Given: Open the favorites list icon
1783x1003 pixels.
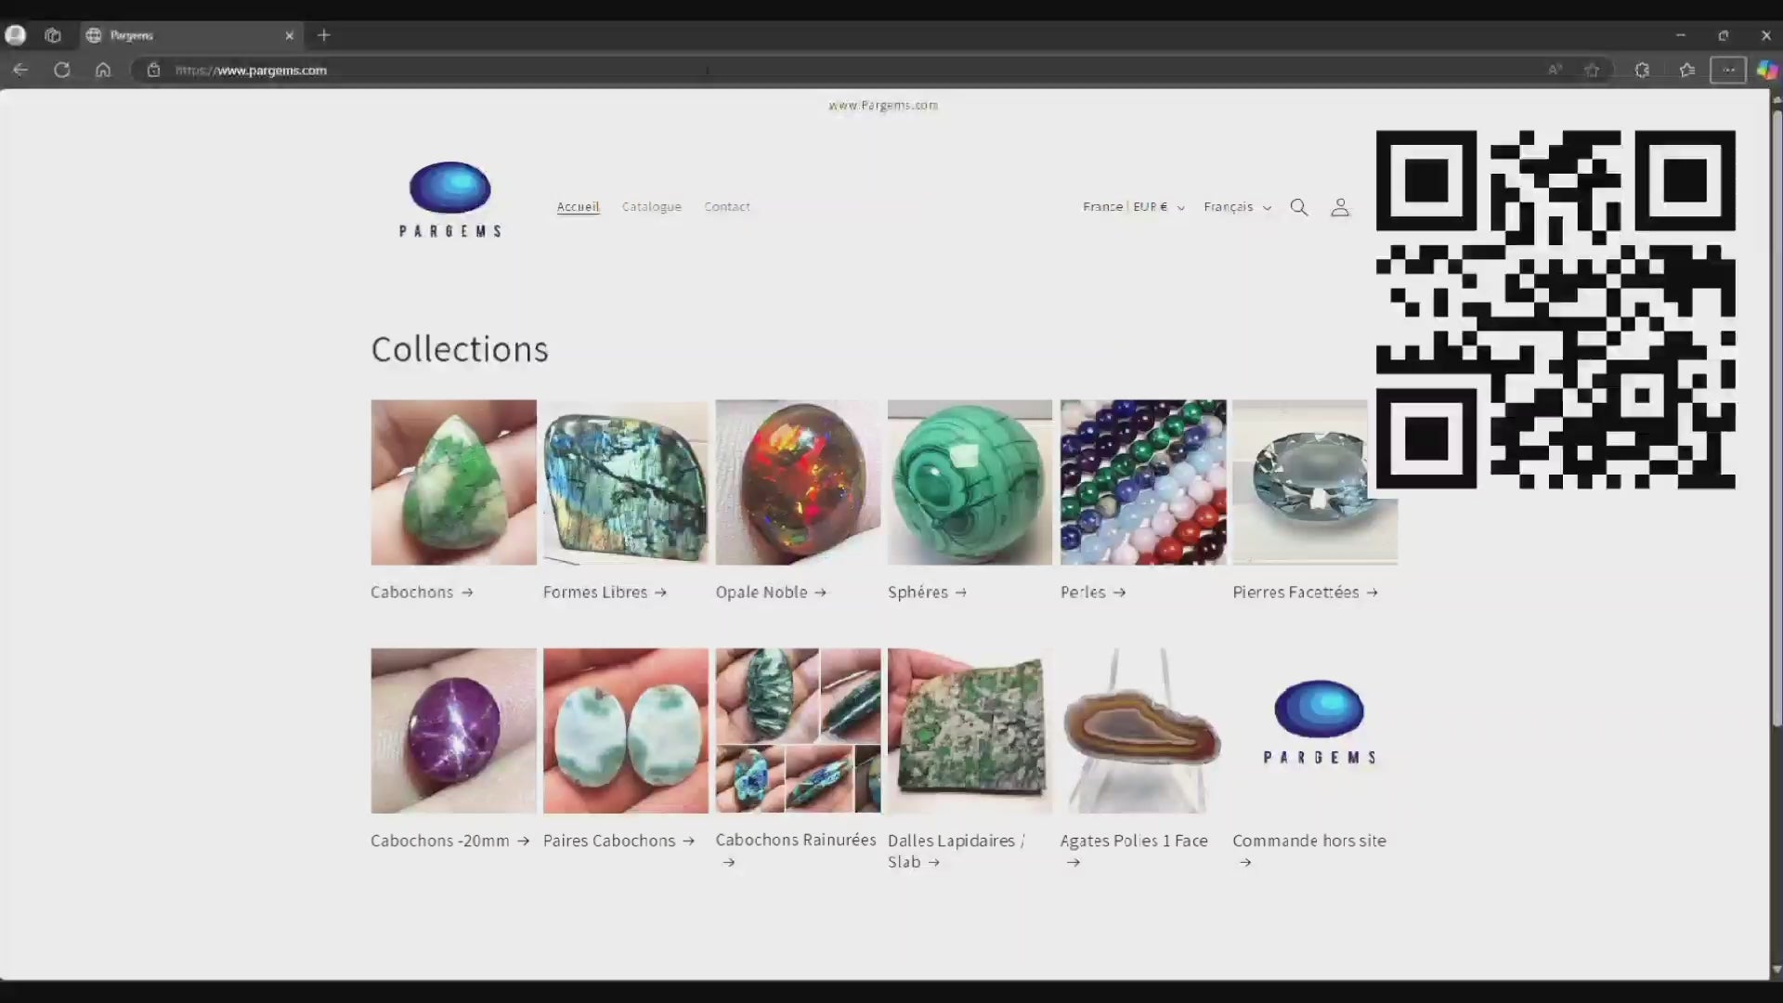Looking at the screenshot, I should tap(1686, 70).
